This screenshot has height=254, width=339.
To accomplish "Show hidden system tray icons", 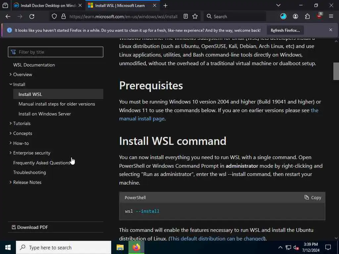I will [x=280, y=247].
